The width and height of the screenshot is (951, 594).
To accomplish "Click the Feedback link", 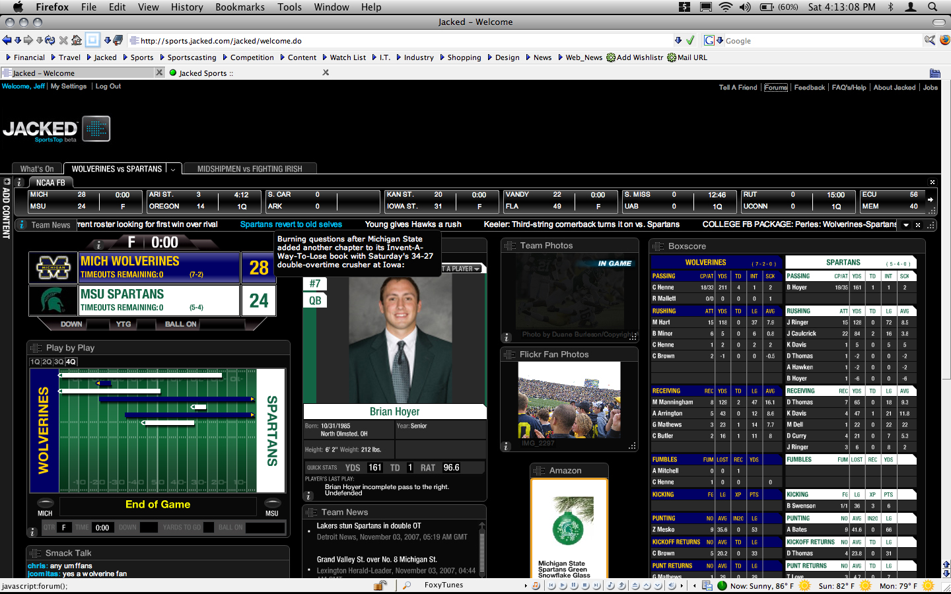I will click(810, 87).
